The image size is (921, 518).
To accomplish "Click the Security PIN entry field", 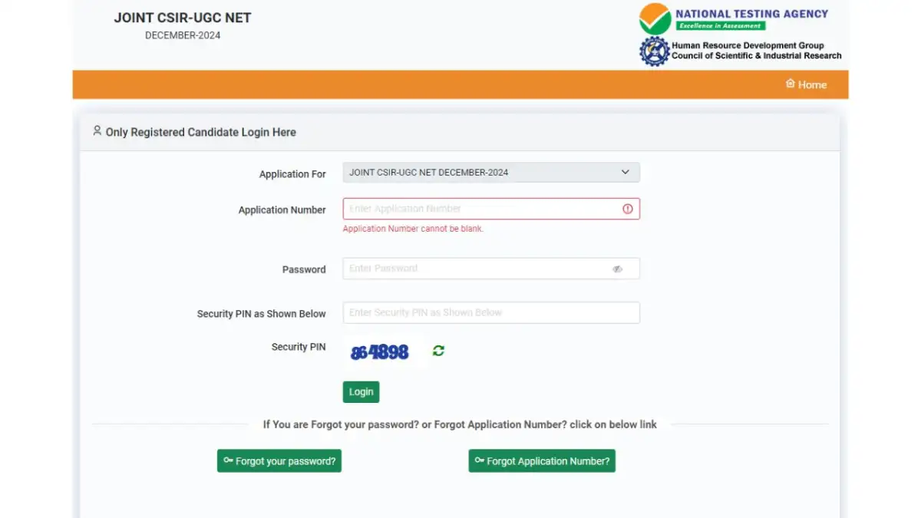I will (x=491, y=312).
